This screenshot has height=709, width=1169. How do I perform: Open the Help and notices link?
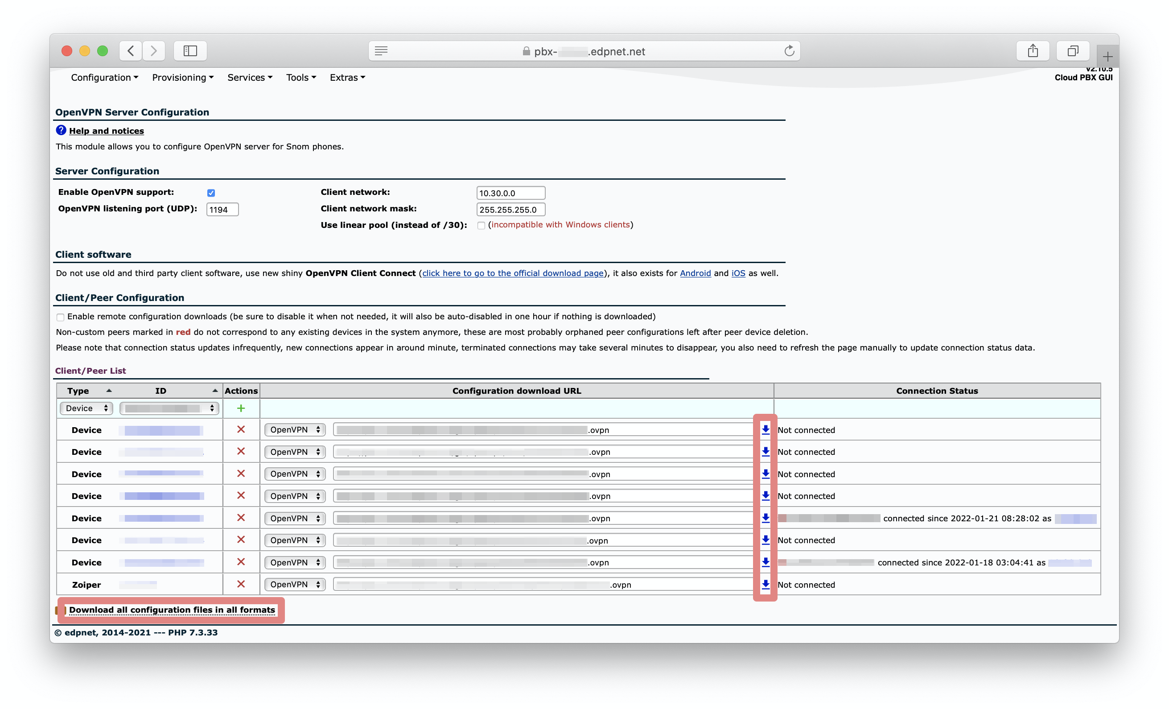106,131
